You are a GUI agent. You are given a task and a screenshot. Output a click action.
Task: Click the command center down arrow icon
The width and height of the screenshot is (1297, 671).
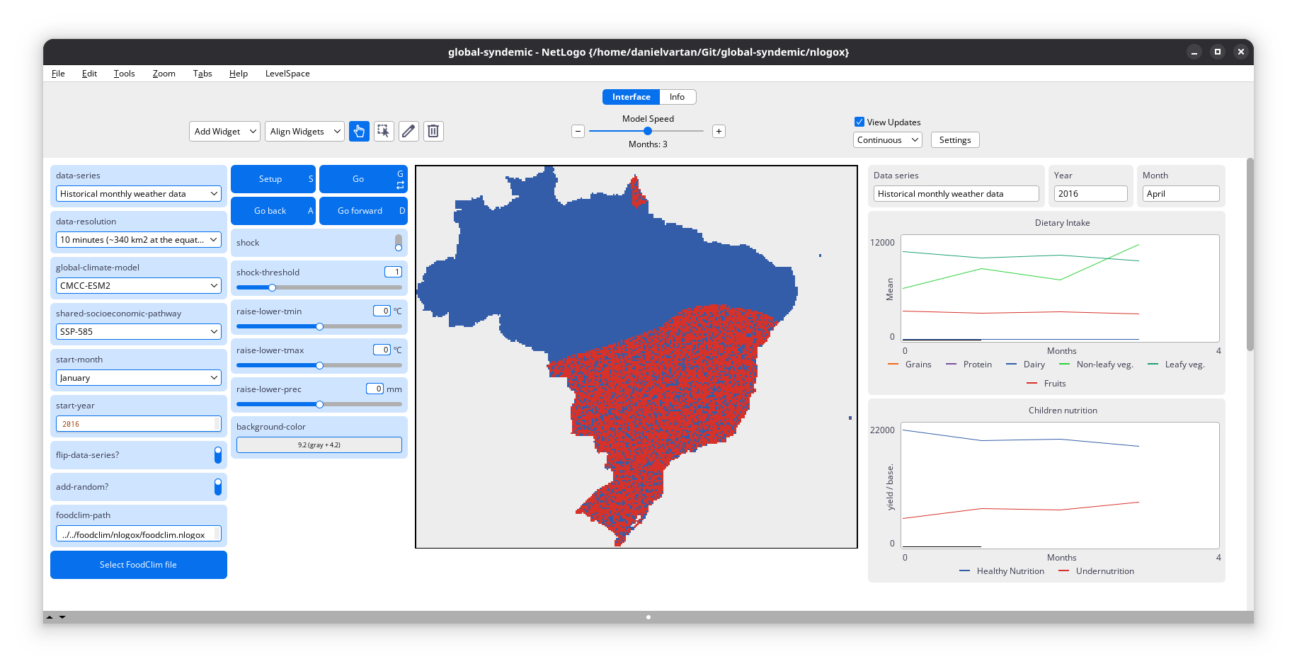coord(62,617)
